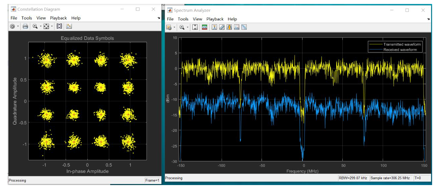The width and height of the screenshot is (442, 190).
Task: Open Constellation Diagram configuration gear icon
Action: [x=13, y=26]
